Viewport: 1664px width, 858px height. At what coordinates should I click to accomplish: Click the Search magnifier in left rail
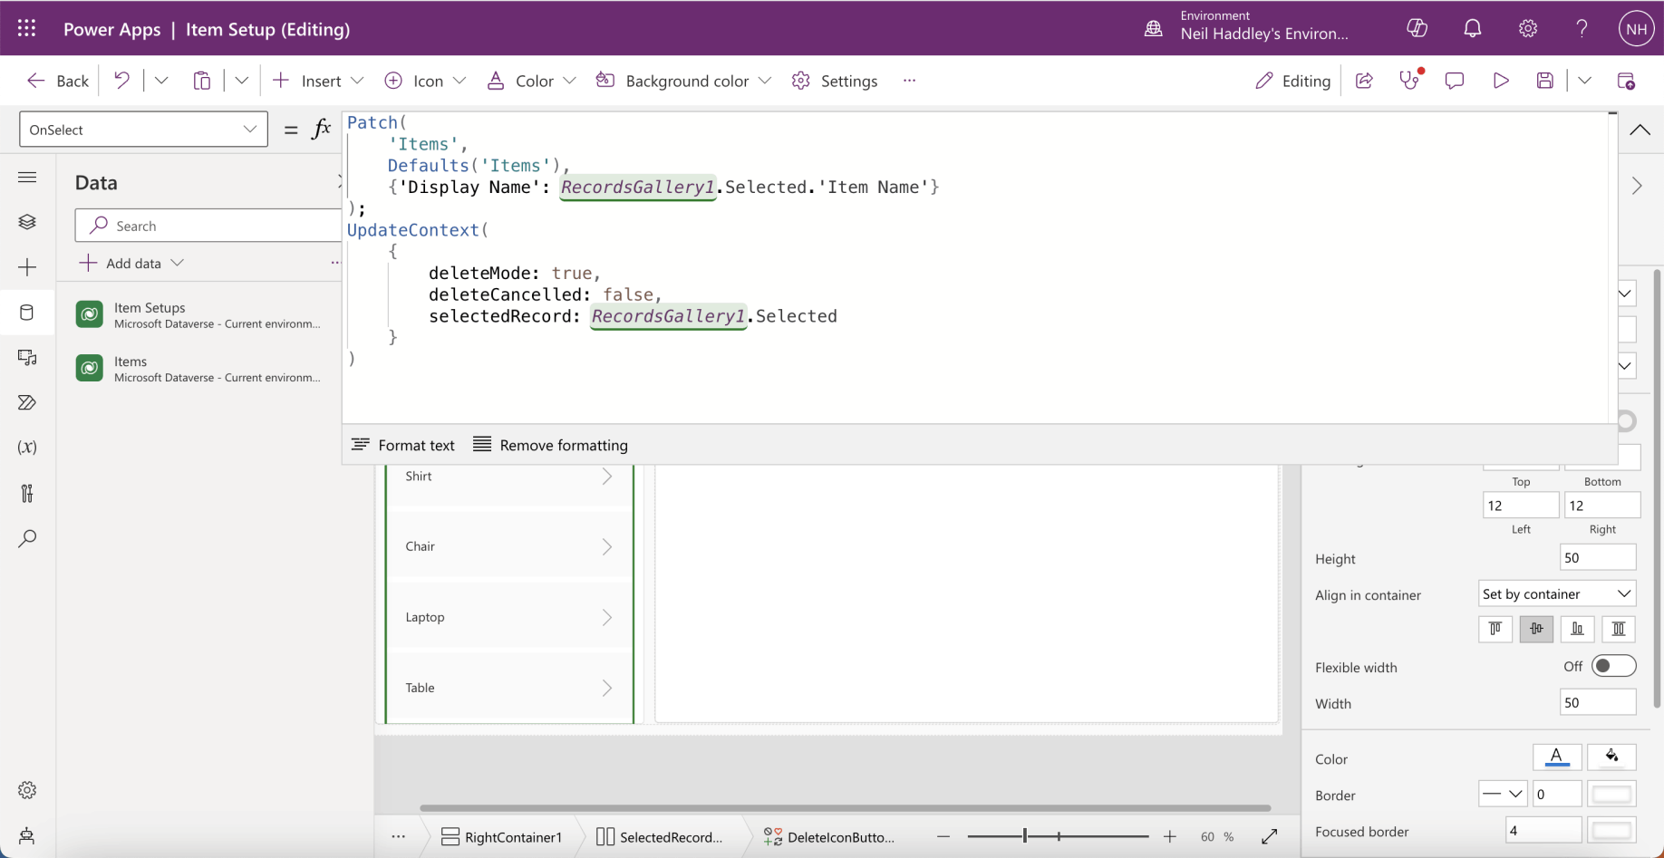27,538
